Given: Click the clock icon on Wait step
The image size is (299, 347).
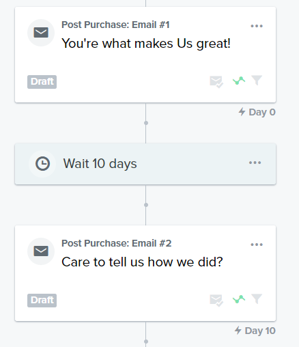Looking at the screenshot, I should point(42,163).
